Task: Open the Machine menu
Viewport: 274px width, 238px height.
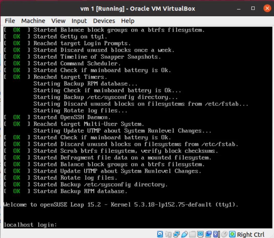Action: (x=33, y=21)
